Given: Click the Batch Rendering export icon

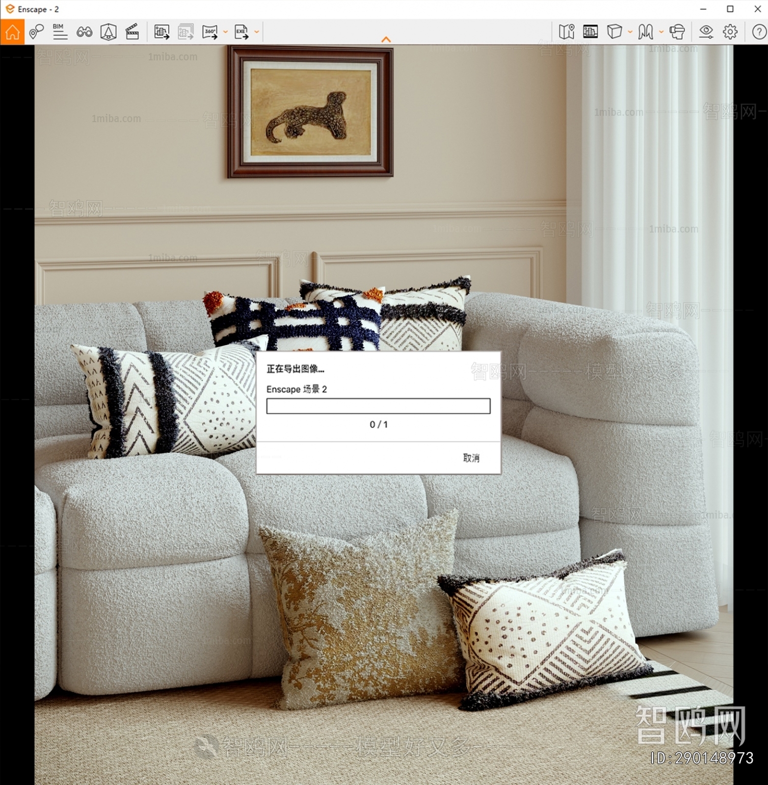Looking at the screenshot, I should point(185,32).
